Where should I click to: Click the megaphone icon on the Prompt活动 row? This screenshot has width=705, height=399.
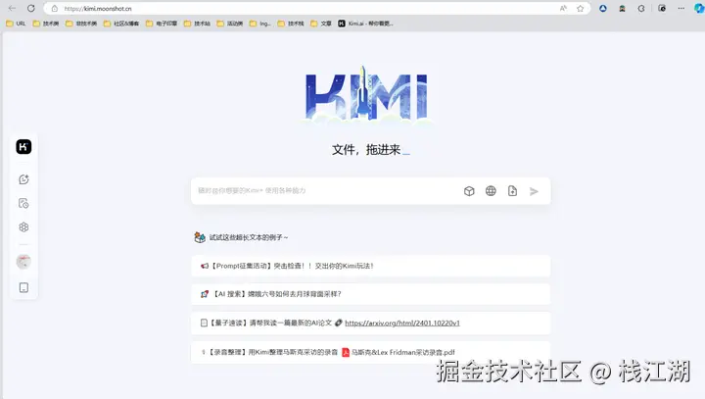pyautogui.click(x=205, y=266)
